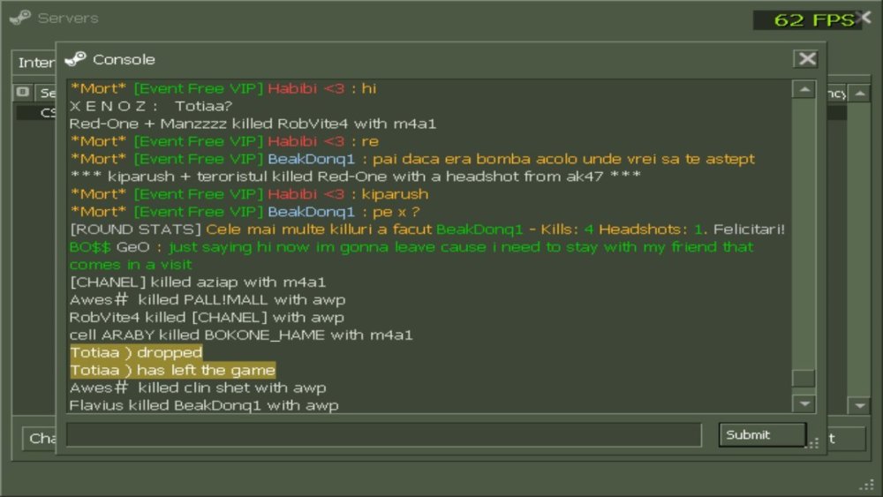Click the partly hidden Change filters button
Viewport: 883px width, 497px height.
coord(40,439)
